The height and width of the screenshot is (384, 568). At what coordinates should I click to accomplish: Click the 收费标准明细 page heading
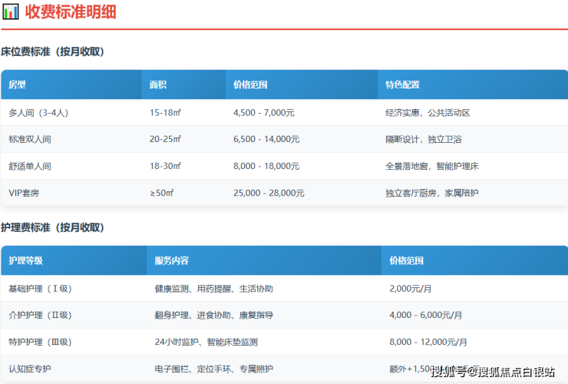tap(71, 12)
